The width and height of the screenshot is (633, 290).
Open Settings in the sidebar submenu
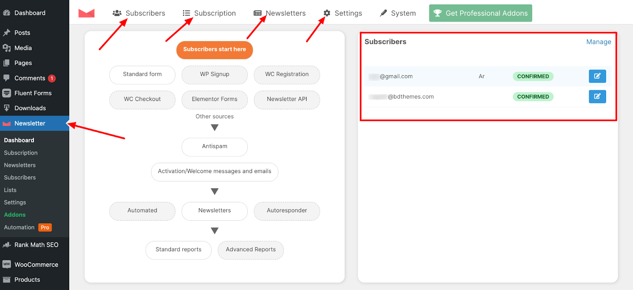point(15,202)
